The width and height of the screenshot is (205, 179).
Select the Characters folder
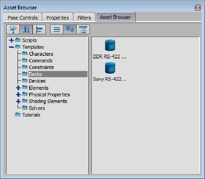point(41,54)
